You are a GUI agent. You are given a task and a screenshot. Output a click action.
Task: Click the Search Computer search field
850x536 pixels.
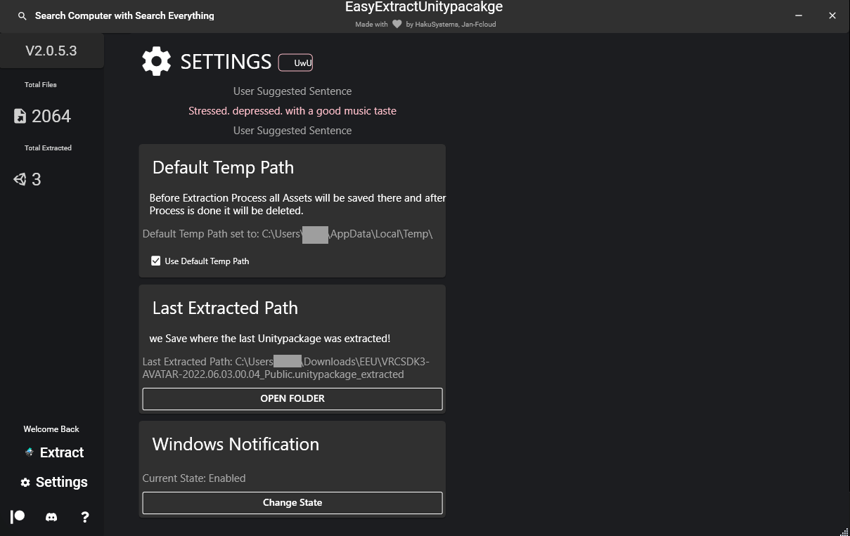point(124,15)
